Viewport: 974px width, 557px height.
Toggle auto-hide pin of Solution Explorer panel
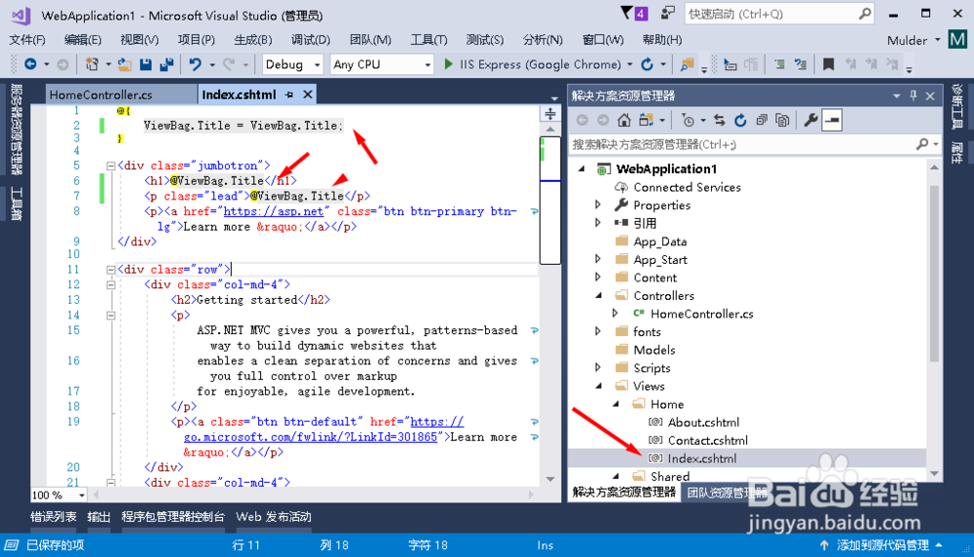click(x=914, y=95)
